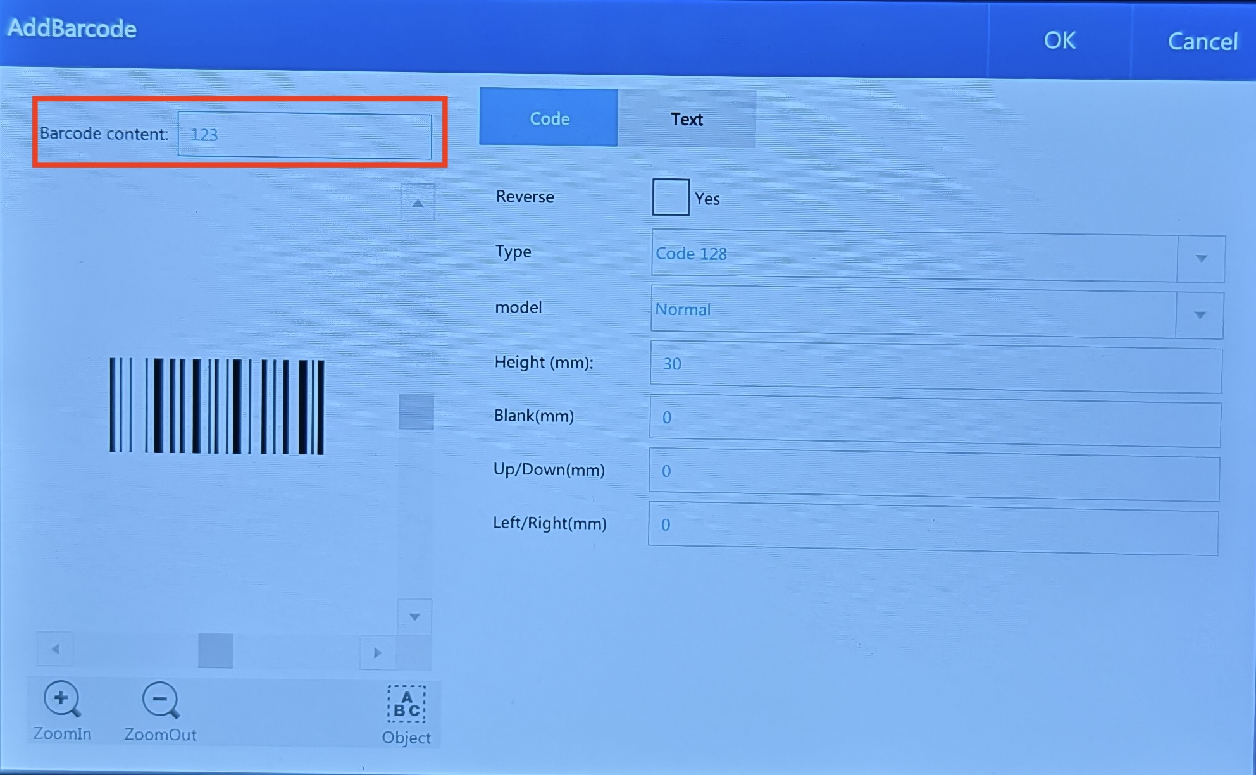Open the Type dropdown showing Code 128
1256x775 pixels.
[x=938, y=256]
